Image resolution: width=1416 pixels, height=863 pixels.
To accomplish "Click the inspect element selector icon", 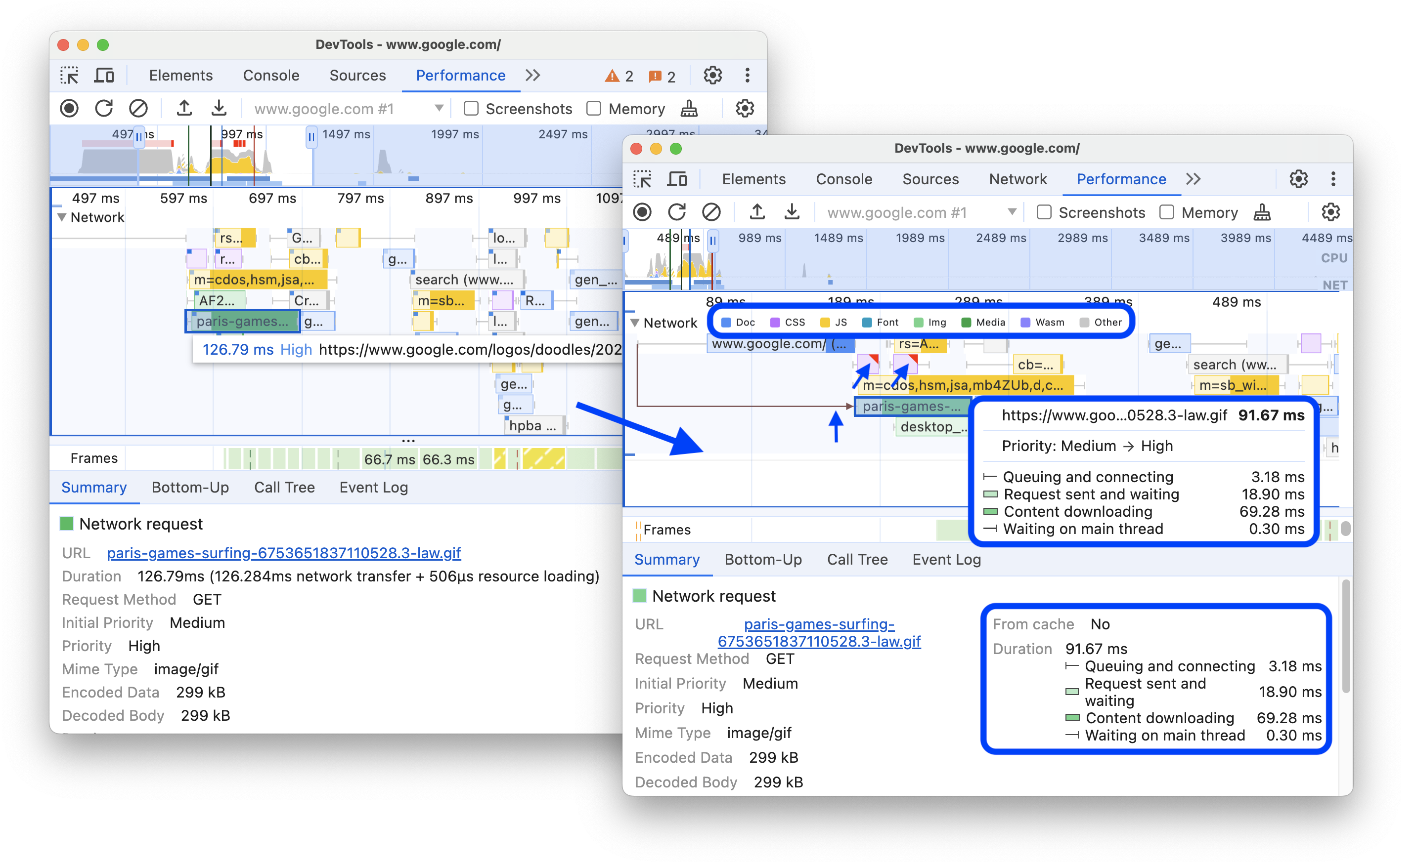I will pyautogui.click(x=72, y=76).
